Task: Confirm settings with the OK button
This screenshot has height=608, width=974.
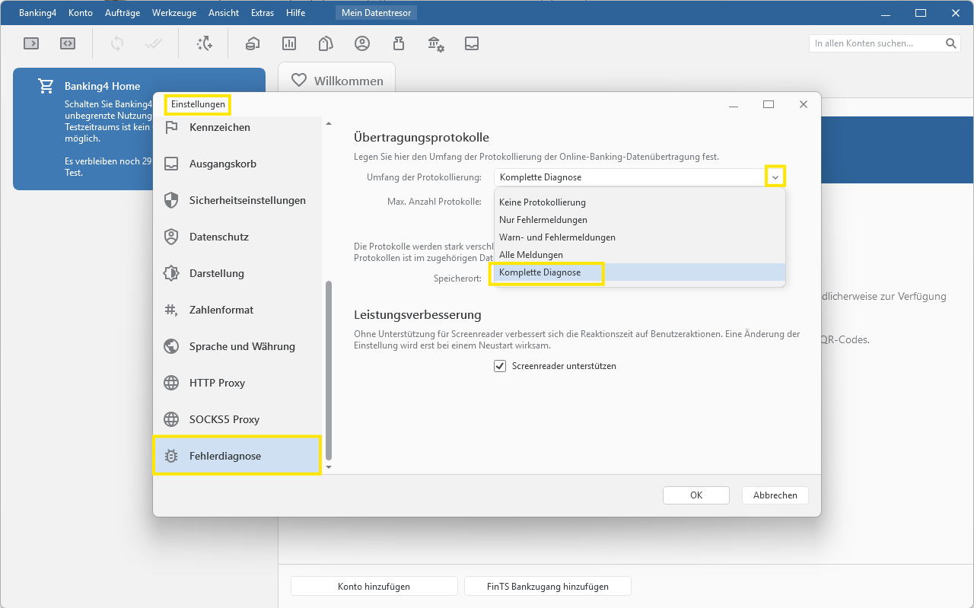Action: click(x=696, y=495)
